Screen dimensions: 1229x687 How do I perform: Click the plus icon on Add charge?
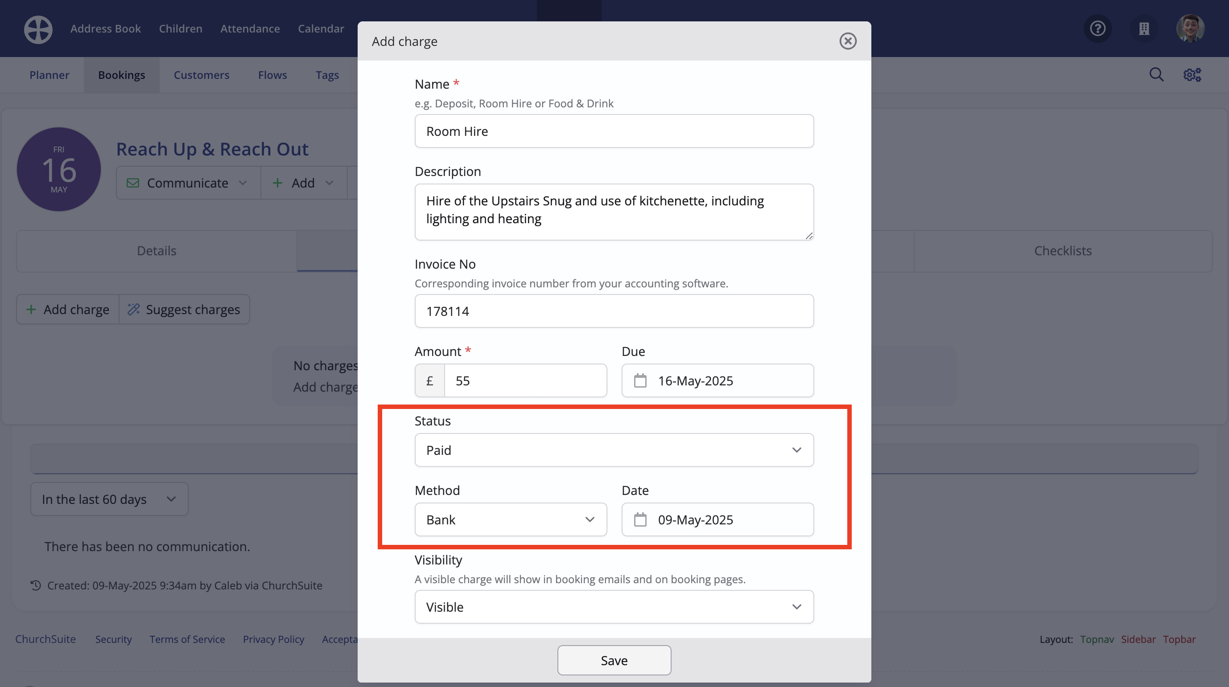click(x=31, y=309)
